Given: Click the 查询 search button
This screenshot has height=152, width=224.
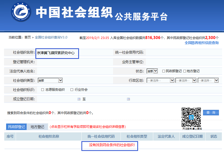Looking at the screenshot, I should (211, 112).
